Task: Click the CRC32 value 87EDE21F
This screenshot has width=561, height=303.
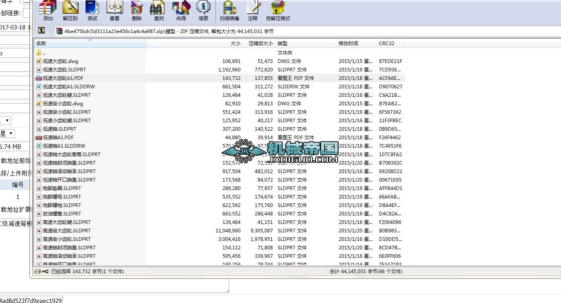Action: 391,61
